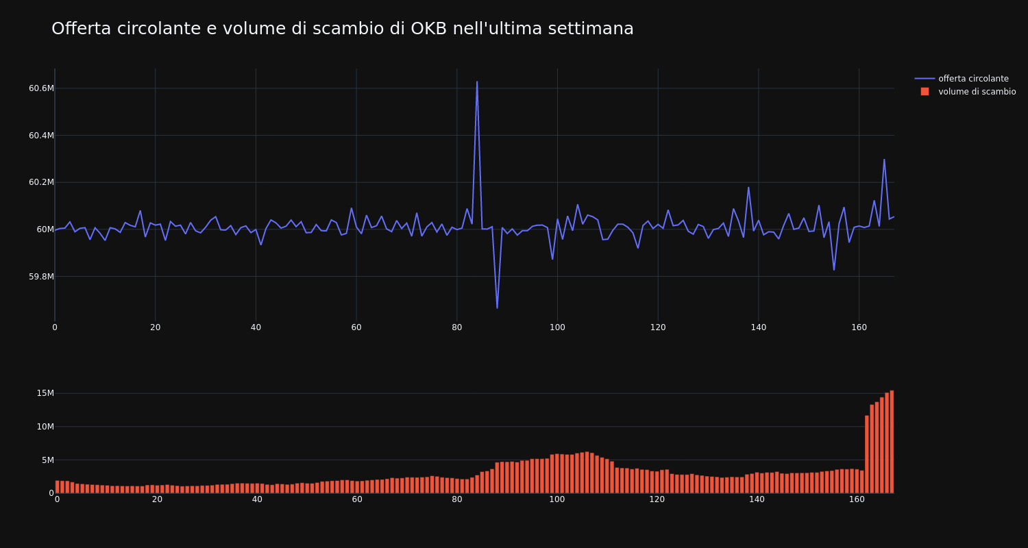Click the lowest dip of the supply line
The height and width of the screenshot is (548, 1028).
tap(498, 308)
